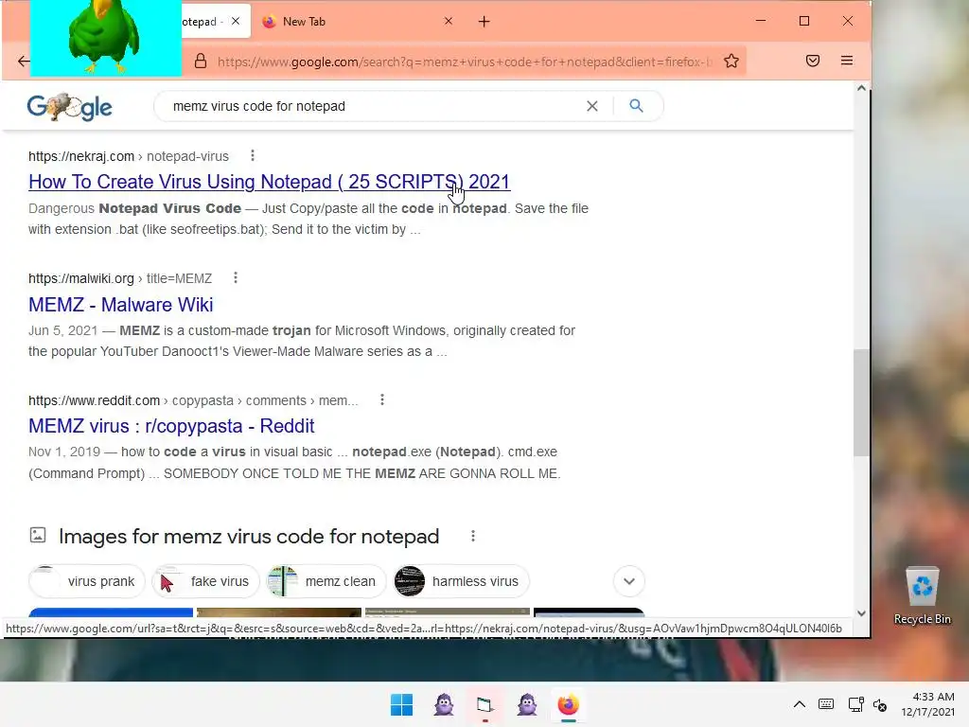Open the clock showing 4:33 AM
This screenshot has height=727, width=969.
click(x=928, y=704)
